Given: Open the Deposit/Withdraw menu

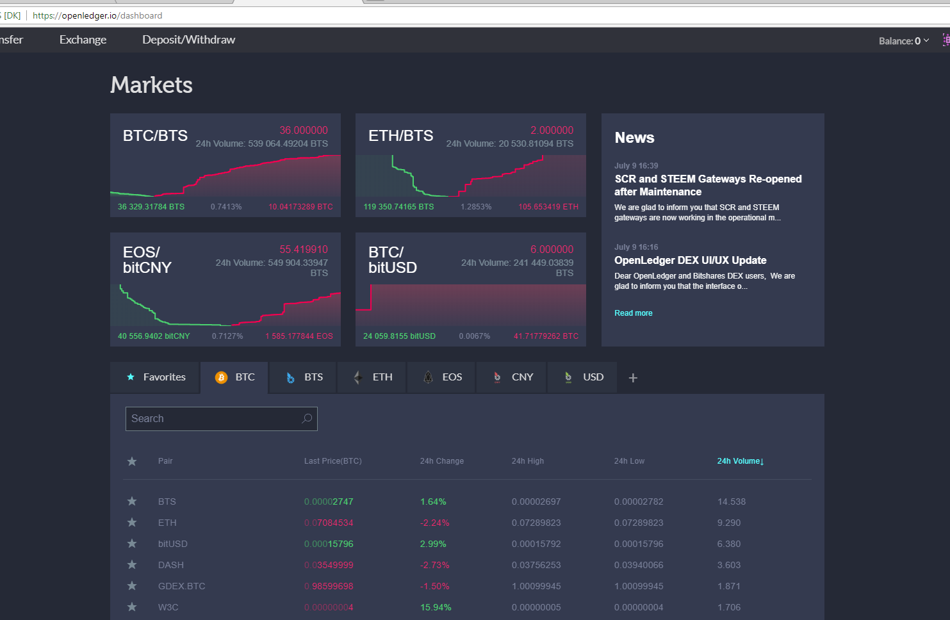Looking at the screenshot, I should [x=189, y=40].
